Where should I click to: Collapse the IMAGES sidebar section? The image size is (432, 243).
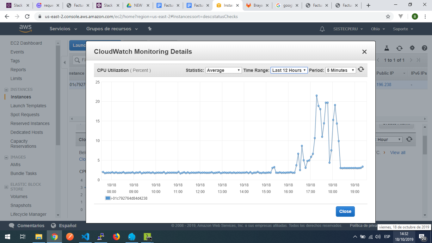(x=6, y=157)
